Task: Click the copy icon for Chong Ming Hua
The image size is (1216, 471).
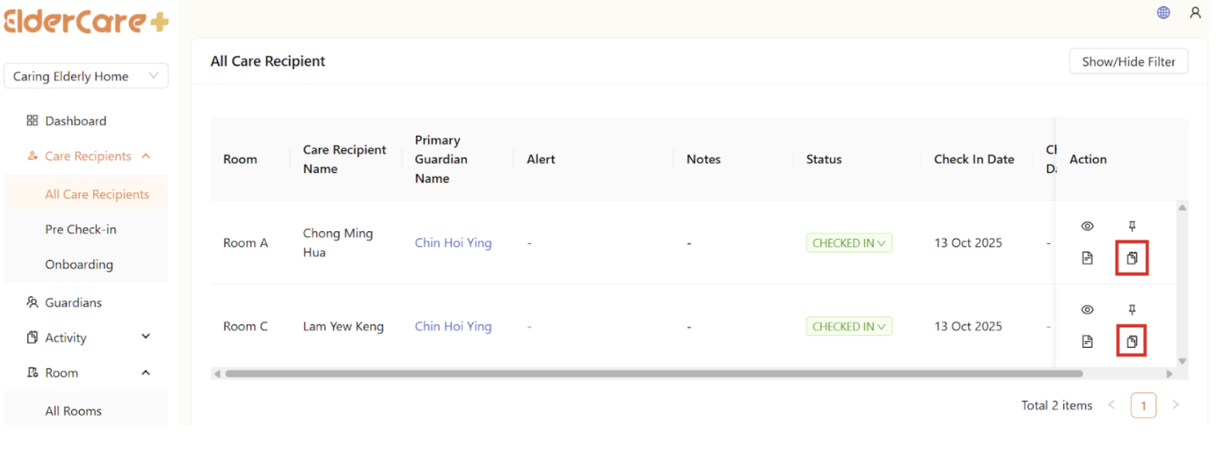Action: [x=1132, y=258]
